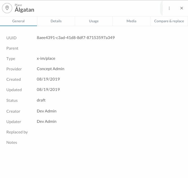This screenshot has height=178, width=188.
Task: Click the Updated date value
Action: (48, 89)
